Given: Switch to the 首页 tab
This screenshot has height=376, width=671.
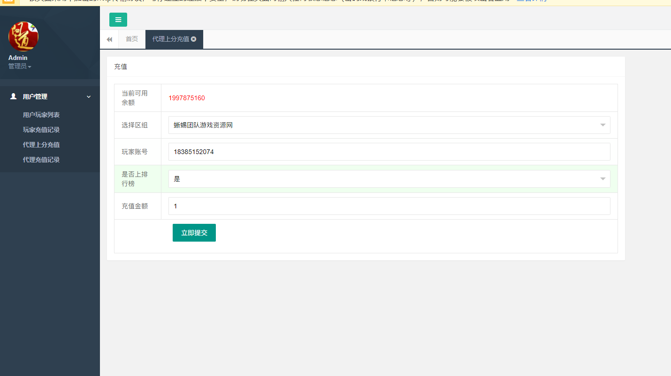Looking at the screenshot, I should point(132,39).
